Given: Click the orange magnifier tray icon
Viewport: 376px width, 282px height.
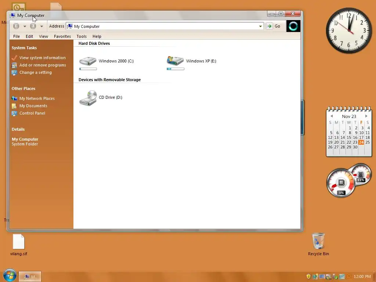Looking at the screenshot, I should pos(349,276).
